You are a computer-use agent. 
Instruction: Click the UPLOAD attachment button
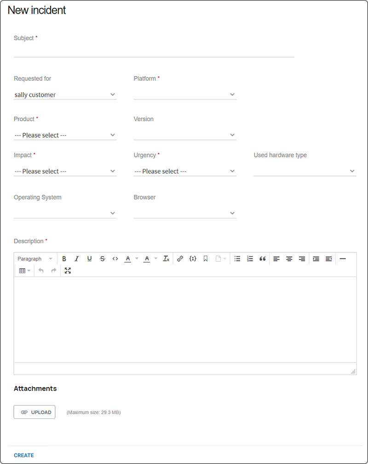click(34, 412)
